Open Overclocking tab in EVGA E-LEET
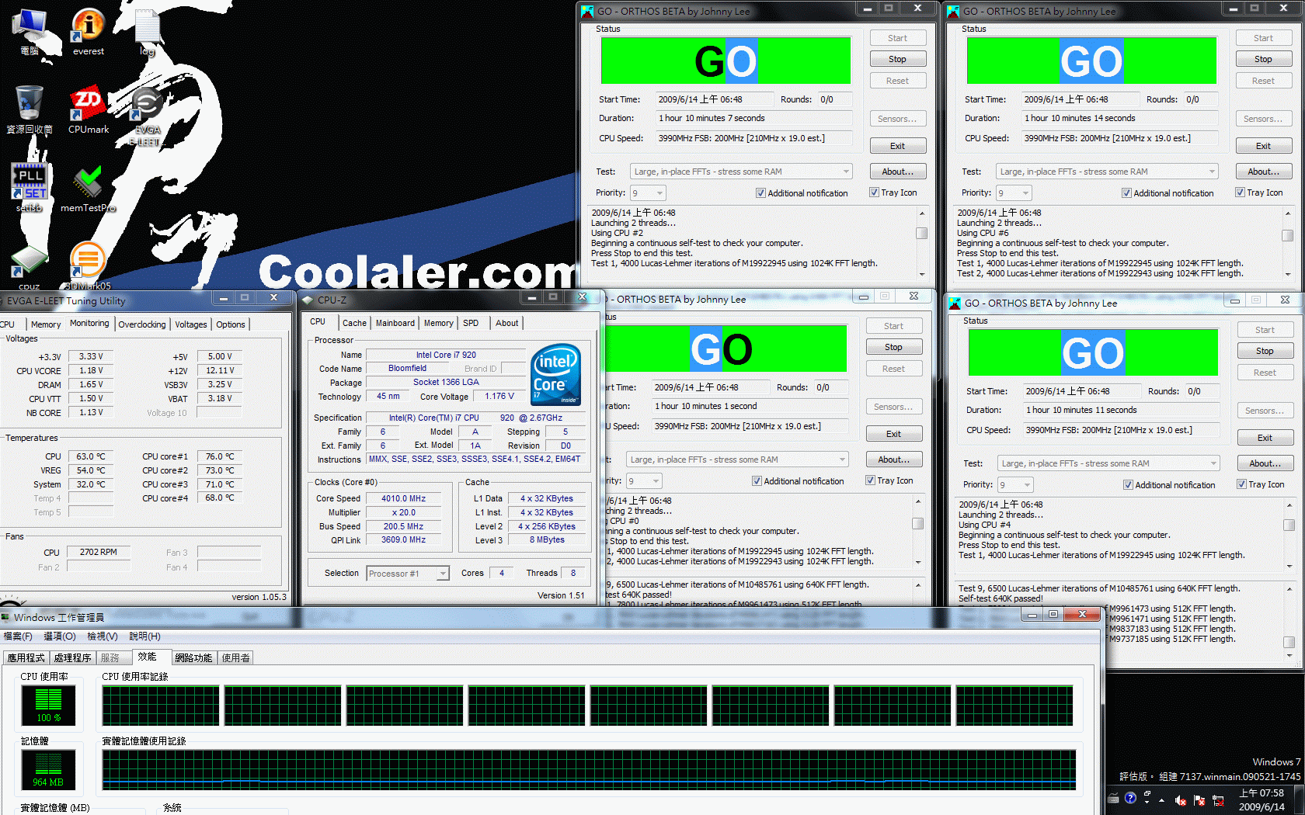1305x815 pixels. (x=142, y=324)
